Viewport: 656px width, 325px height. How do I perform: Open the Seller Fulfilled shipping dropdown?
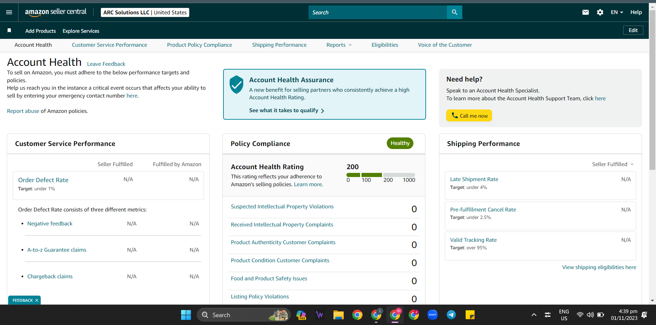point(613,164)
